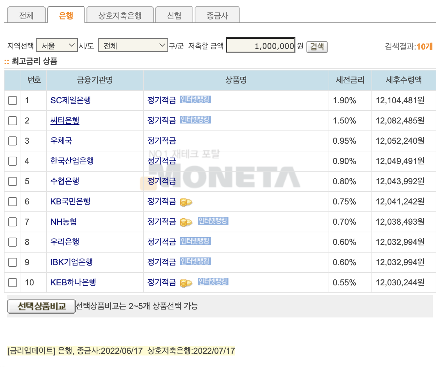The height and width of the screenshot is (367, 436).
Task: Check the box for SC제일은행 row
Action: tap(13, 100)
